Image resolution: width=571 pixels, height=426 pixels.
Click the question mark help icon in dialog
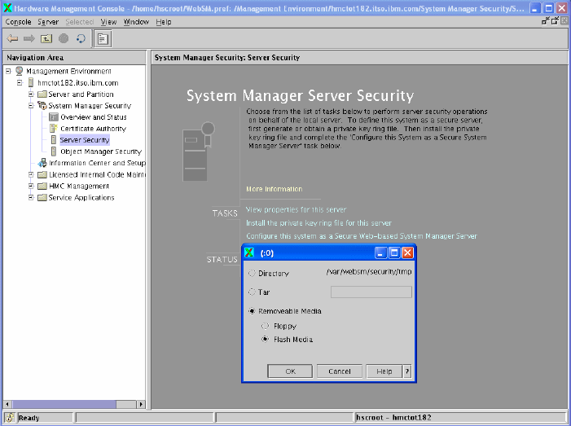[407, 371]
